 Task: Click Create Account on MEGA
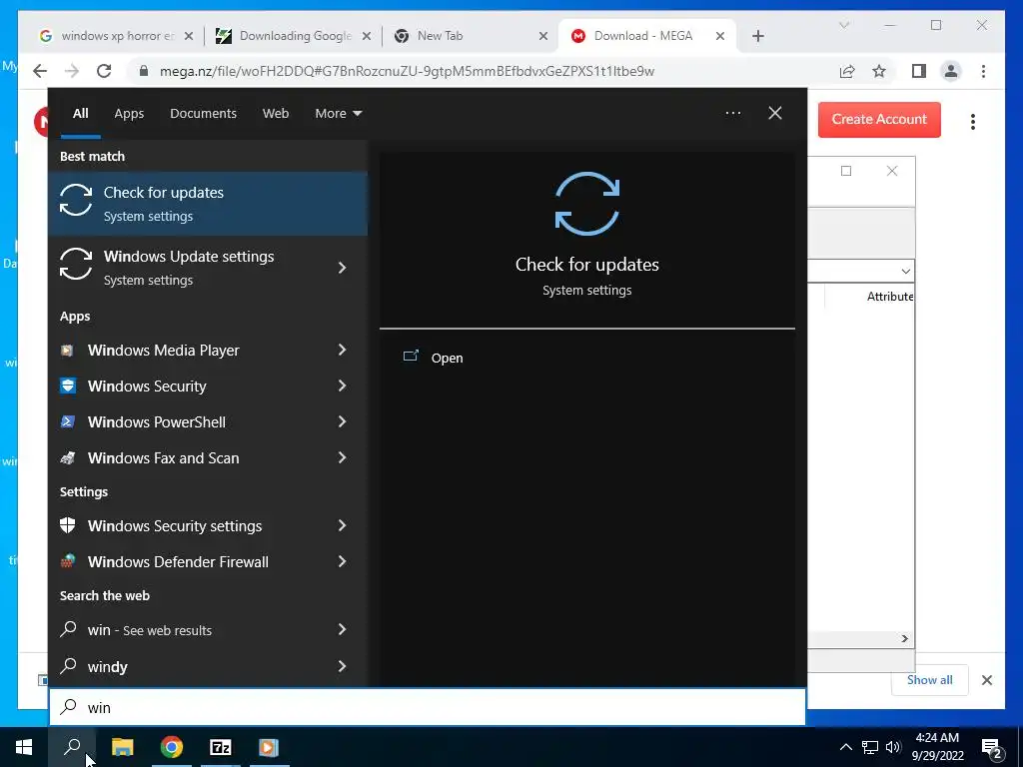(x=879, y=120)
